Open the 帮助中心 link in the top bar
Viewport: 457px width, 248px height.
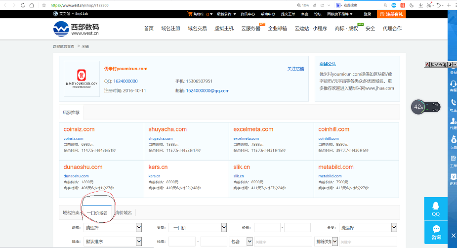(268, 14)
